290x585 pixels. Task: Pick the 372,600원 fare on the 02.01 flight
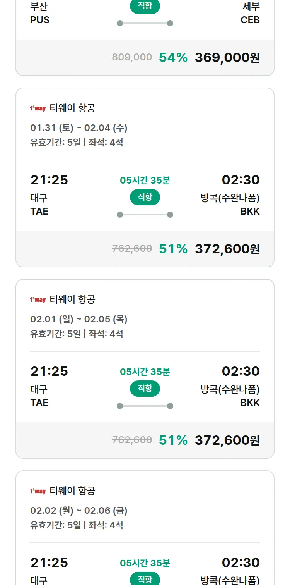(x=227, y=440)
